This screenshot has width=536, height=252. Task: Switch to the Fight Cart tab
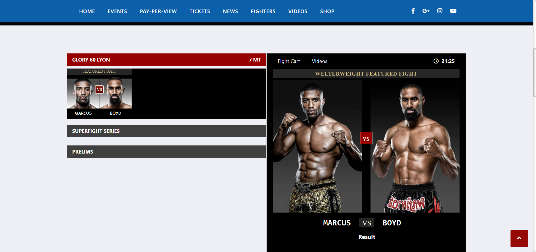[x=289, y=61]
